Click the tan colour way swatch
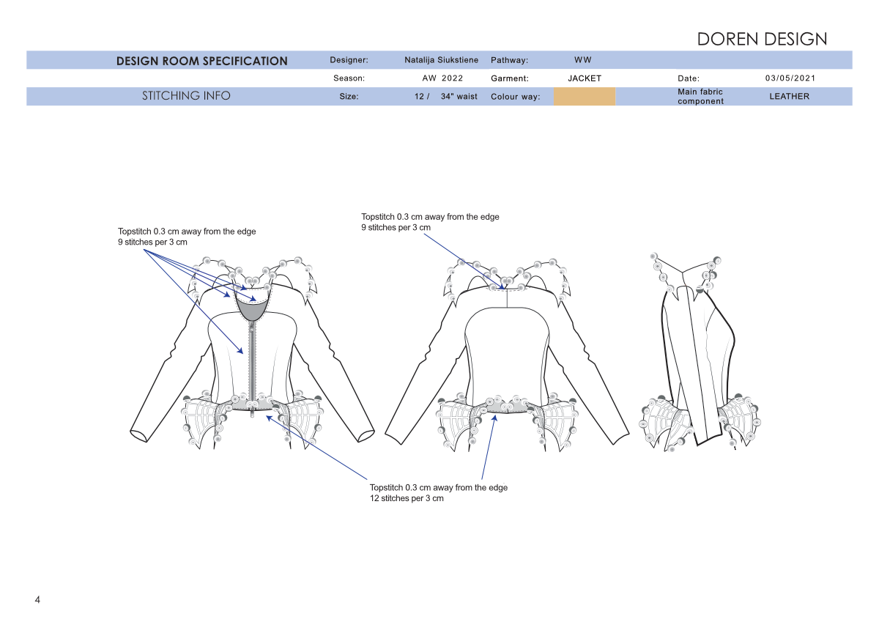Image resolution: width=879 pixels, height=622 pixels. (x=585, y=97)
